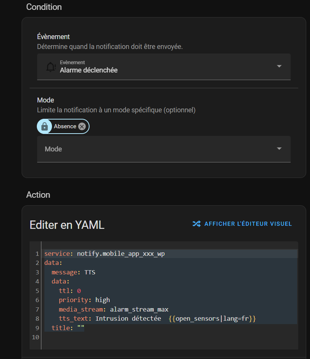This screenshot has width=310, height=359.
Task: Click the alarm bell icon in Evènement field
Action: (51, 67)
